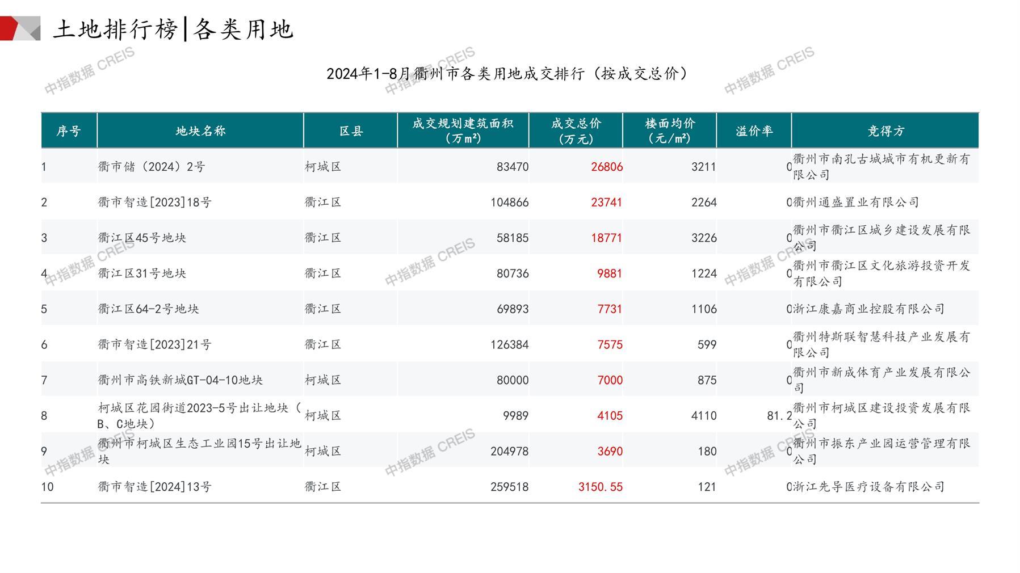Image resolution: width=1020 pixels, height=573 pixels.
Task: Click the floor price value 4110
Action: (x=703, y=416)
